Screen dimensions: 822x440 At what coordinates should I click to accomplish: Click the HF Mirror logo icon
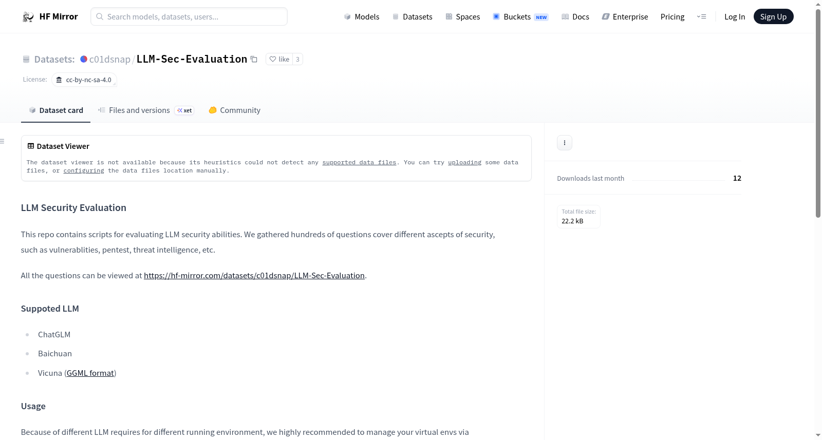pos(28,17)
